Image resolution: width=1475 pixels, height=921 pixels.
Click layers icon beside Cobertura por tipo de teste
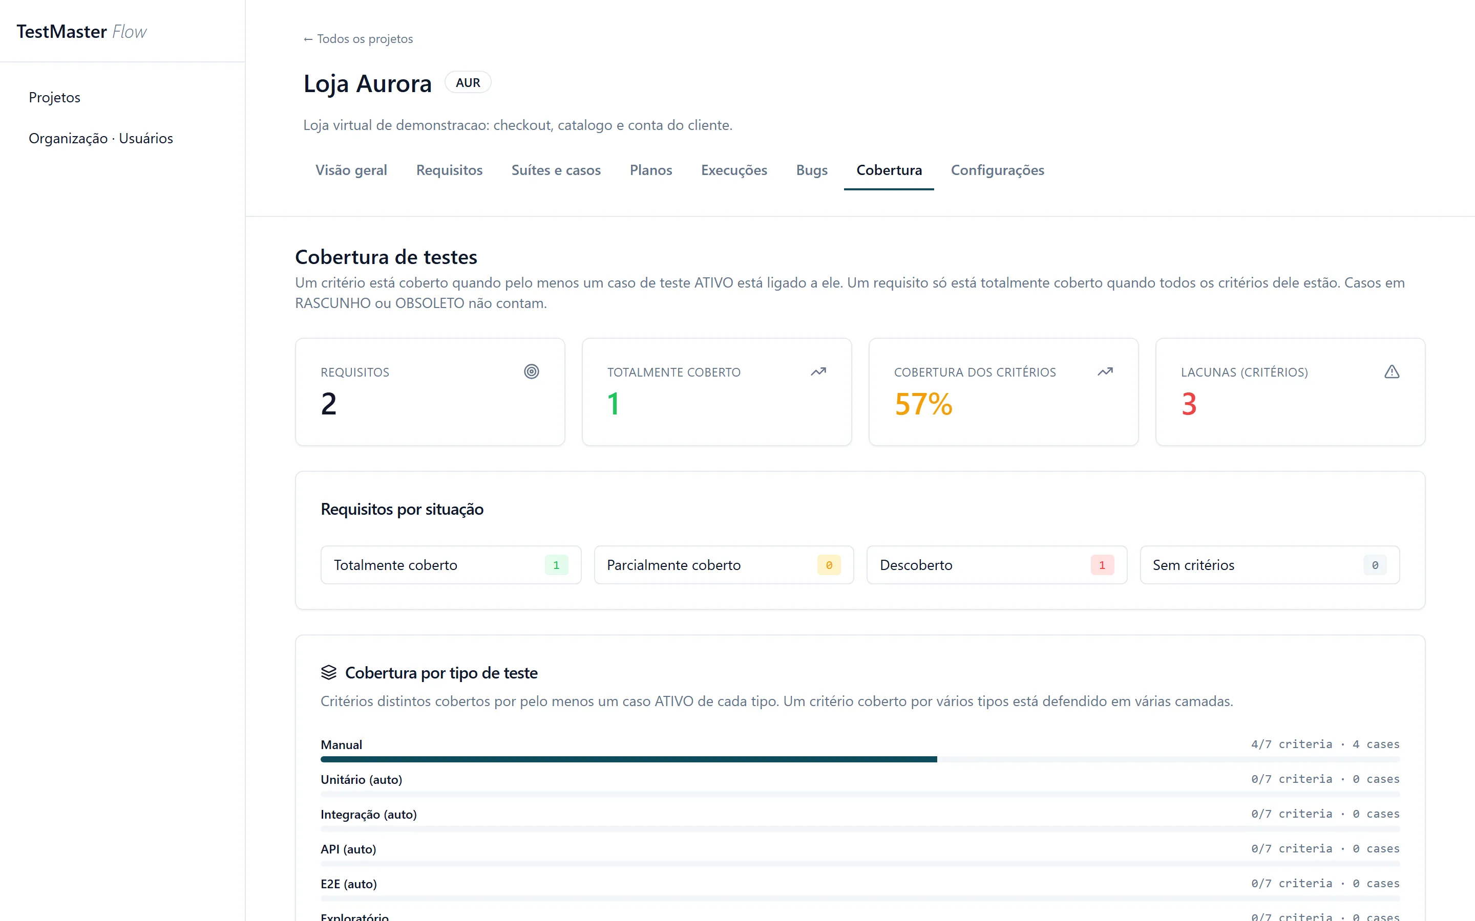[328, 672]
